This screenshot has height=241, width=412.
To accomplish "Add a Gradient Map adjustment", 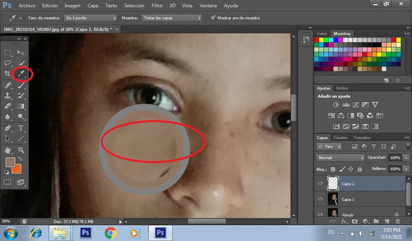I will (x=375, y=127).
